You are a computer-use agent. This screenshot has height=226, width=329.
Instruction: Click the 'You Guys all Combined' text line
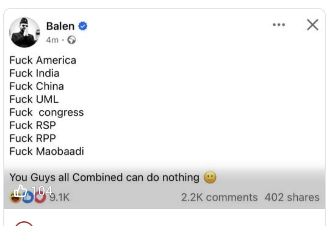click(104, 177)
